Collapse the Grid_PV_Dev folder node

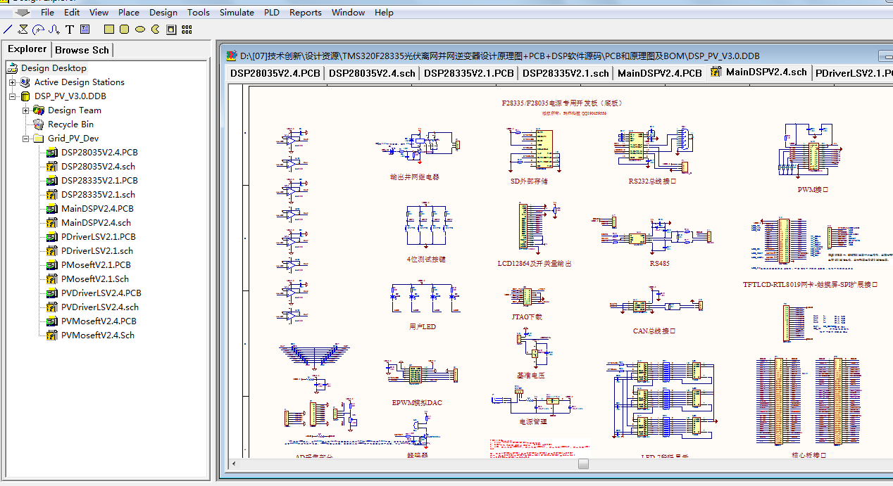coord(26,139)
